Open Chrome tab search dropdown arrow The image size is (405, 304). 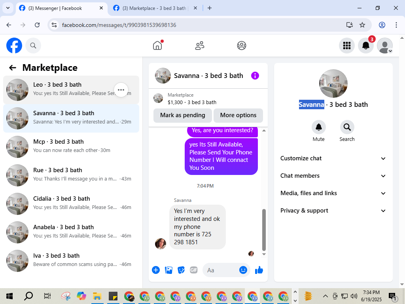click(8, 8)
